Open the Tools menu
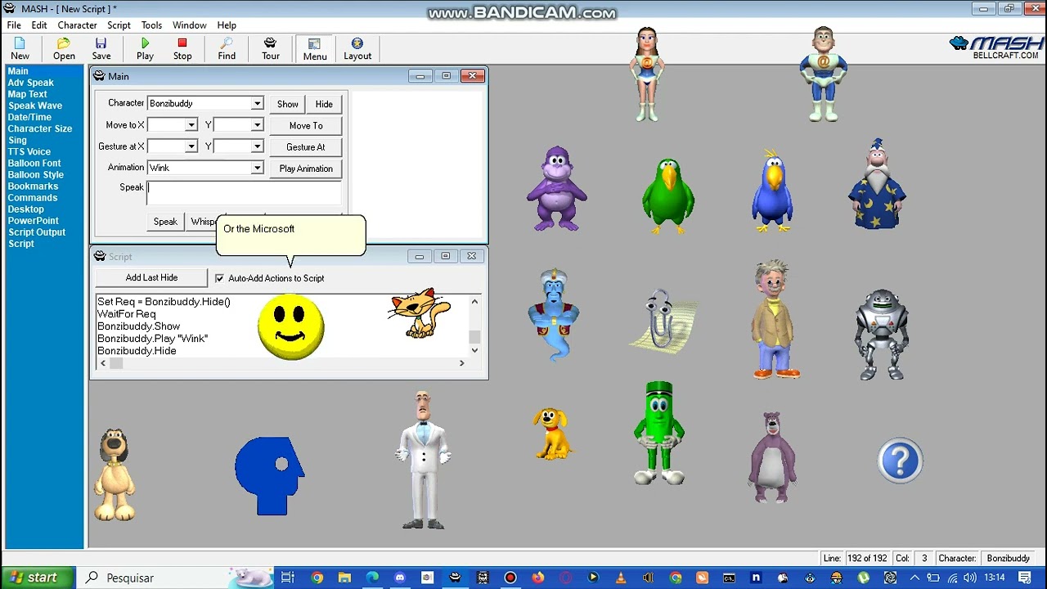 pos(151,25)
